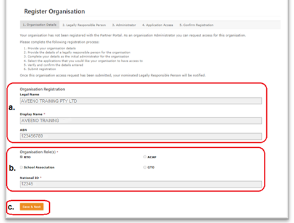Click 'Verify and confirm the details entered' line
Screen dimensions: 294x223
point(55,65)
